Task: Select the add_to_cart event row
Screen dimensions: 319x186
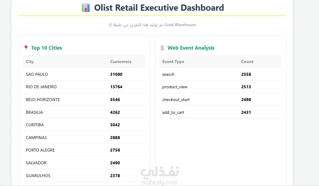Action: pyautogui.click(x=220, y=112)
